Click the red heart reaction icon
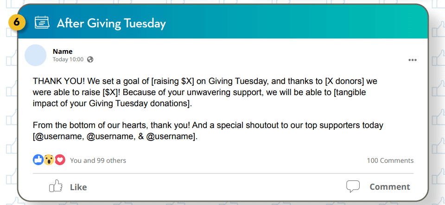The width and height of the screenshot is (445, 205). point(60,160)
